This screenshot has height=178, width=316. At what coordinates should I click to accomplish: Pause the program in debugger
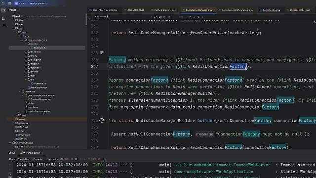pyautogui.click(x=76, y=159)
